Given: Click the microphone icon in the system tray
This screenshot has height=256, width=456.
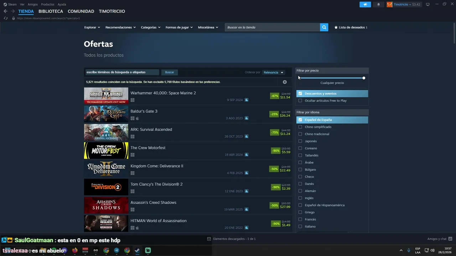Looking at the screenshot, I should point(409,250).
